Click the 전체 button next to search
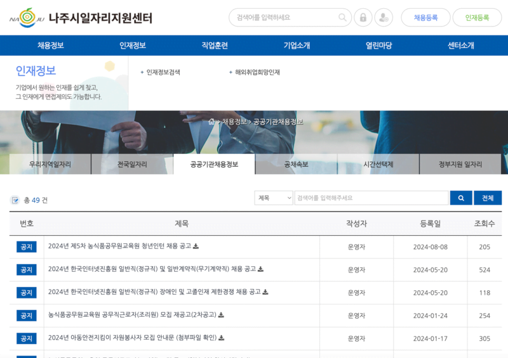The height and width of the screenshot is (358, 508). tap(488, 198)
